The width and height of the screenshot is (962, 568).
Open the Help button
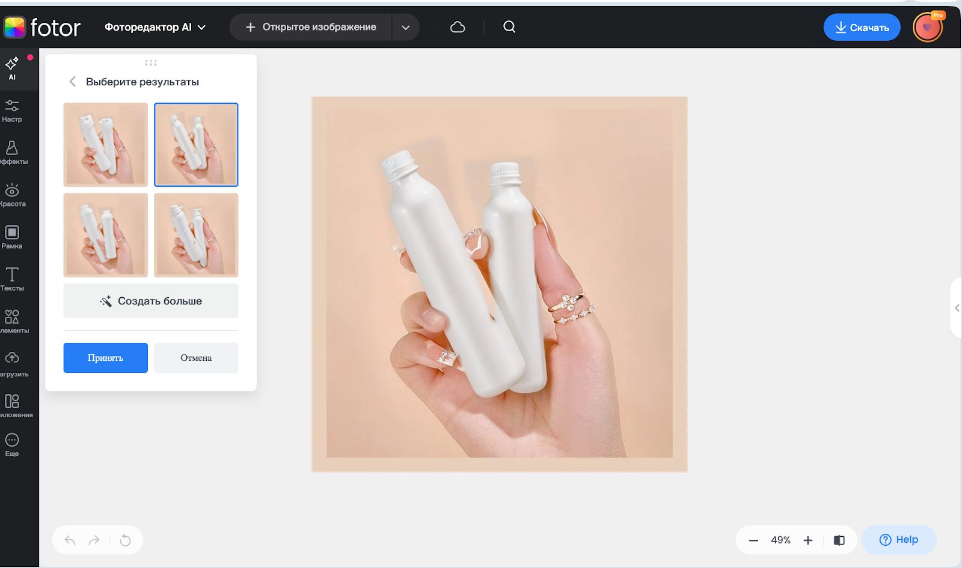pyautogui.click(x=899, y=540)
